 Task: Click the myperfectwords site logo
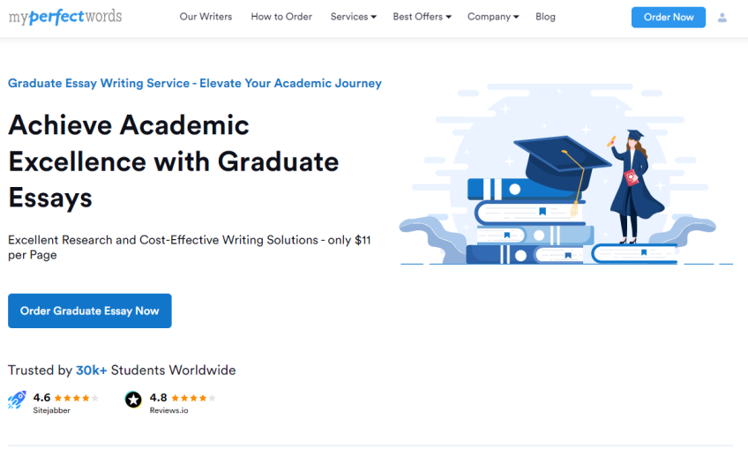click(x=65, y=17)
